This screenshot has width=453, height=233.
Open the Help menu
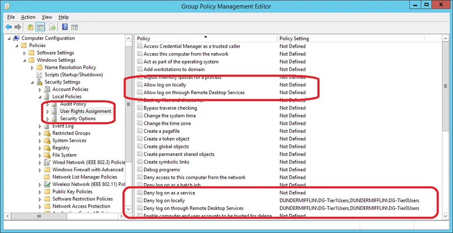64,17
